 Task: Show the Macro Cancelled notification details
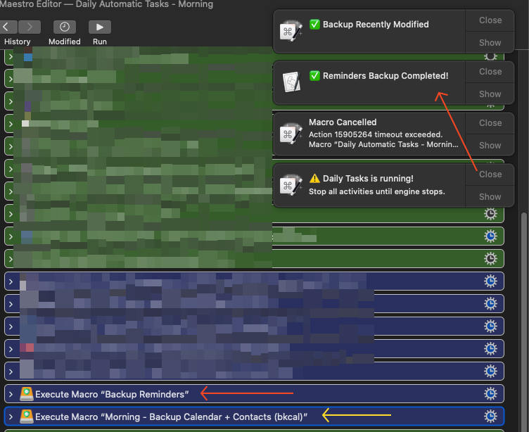click(490, 146)
